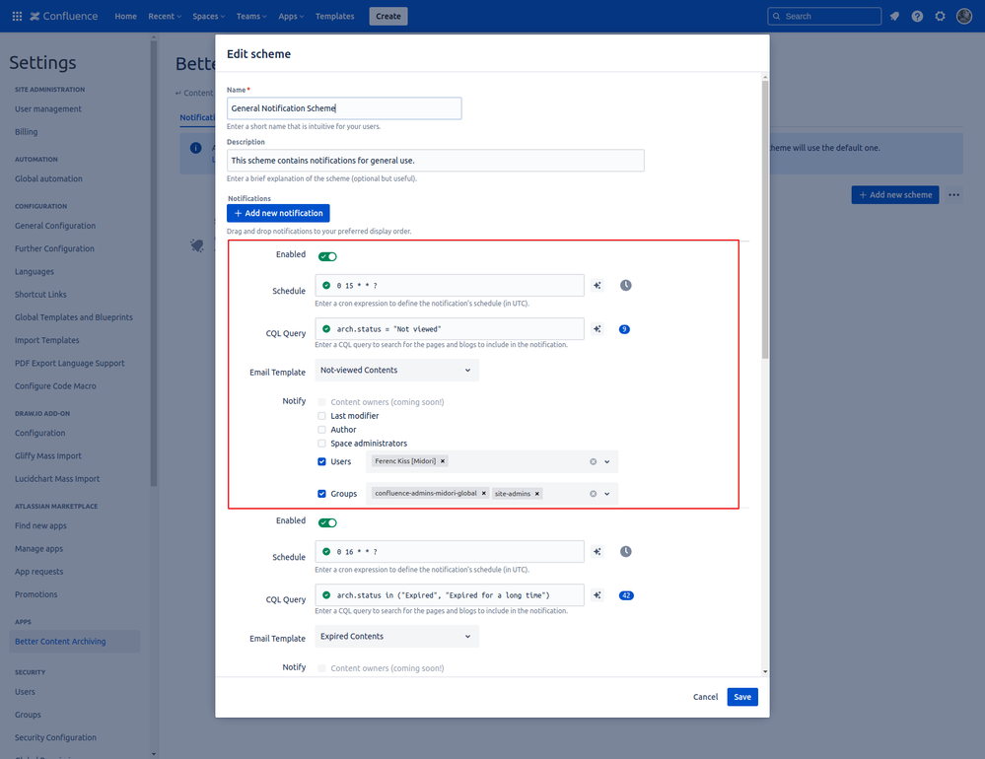This screenshot has height=759, width=985.
Task: Click the Create button
Action: point(388,17)
